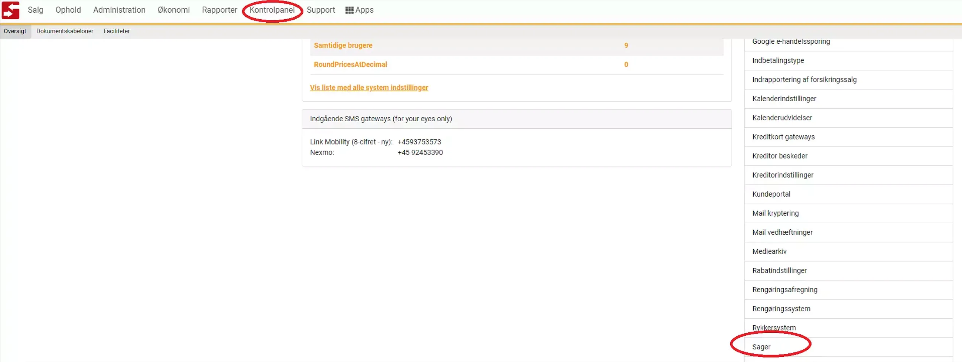This screenshot has width=962, height=362.
Task: Open the Salg menu
Action: pos(36,10)
